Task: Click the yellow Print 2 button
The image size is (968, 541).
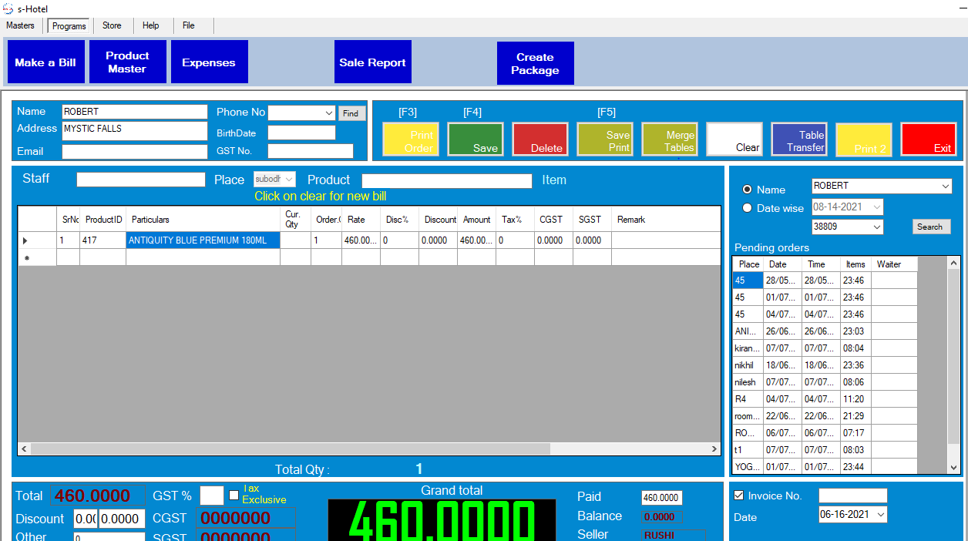Action: pos(864,140)
